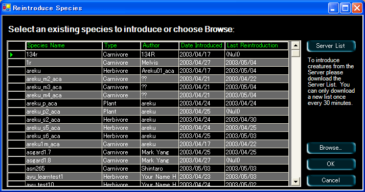Click the scrollbar up arrow
This screenshot has height=192, width=365.
pos(295,45)
